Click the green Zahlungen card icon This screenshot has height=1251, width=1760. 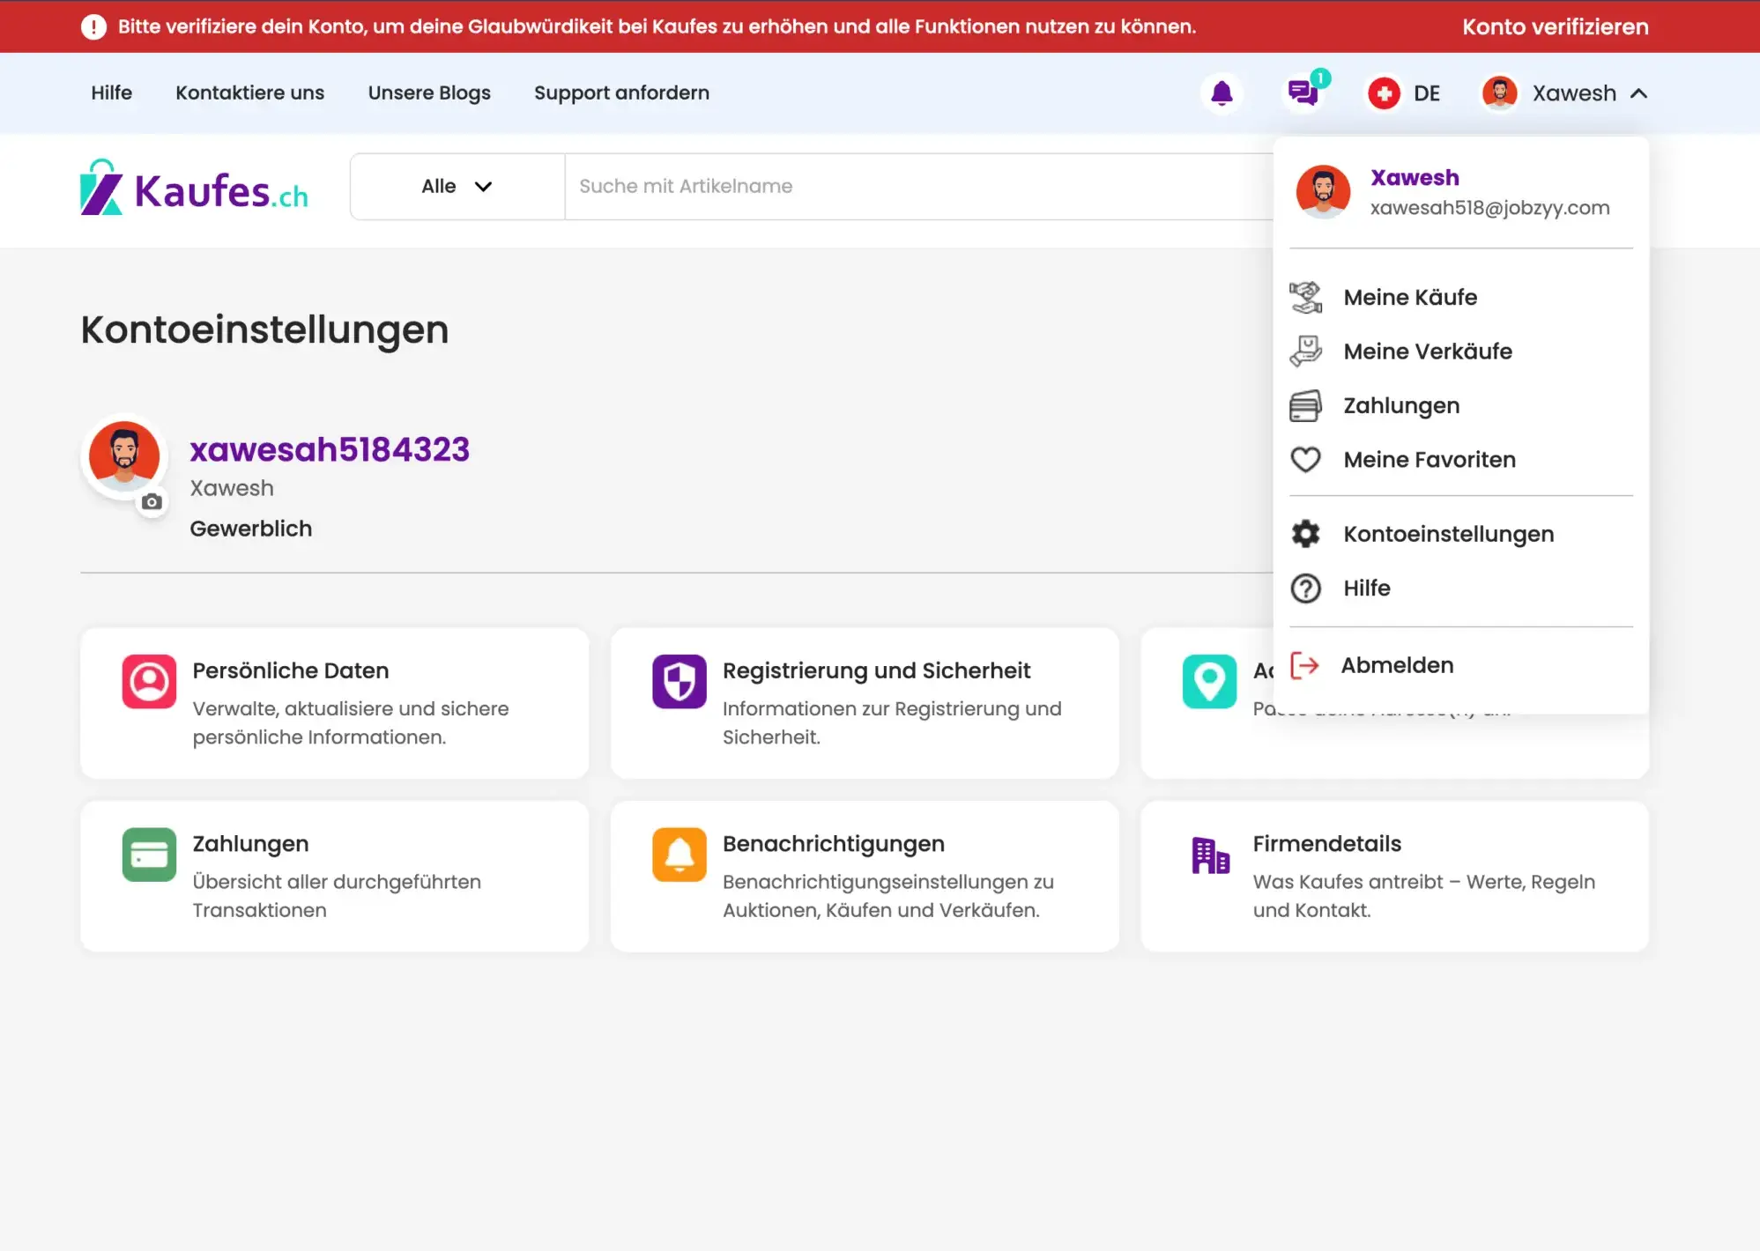tap(149, 855)
